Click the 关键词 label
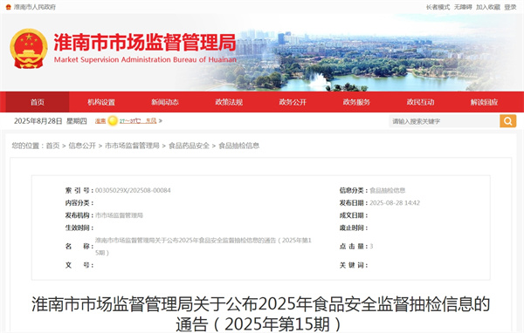Viewport: 524px width, 333px height. point(354,265)
